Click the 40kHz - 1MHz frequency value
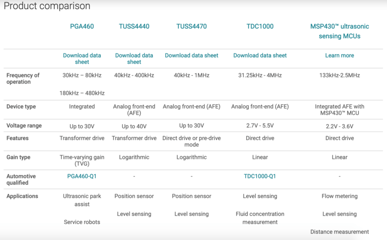The image size is (387, 240). tap(192, 75)
